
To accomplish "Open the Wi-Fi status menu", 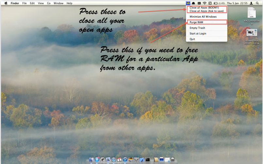I will tap(205, 3).
